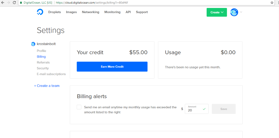279x138 pixels.
Task: Click the Earn More Credit button
Action: 112,67
